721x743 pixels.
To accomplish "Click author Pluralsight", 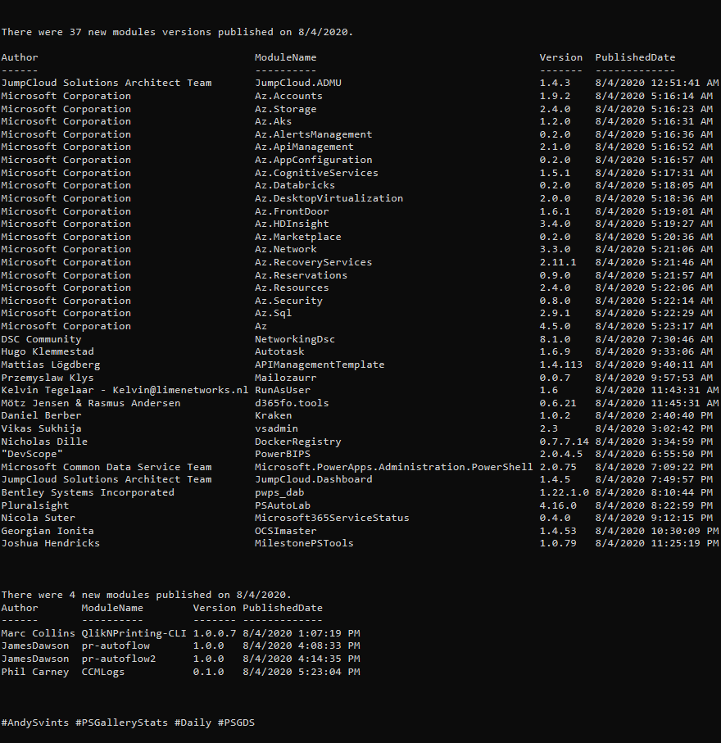I will 35,505.
